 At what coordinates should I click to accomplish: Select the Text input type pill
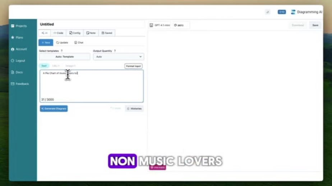(44, 66)
